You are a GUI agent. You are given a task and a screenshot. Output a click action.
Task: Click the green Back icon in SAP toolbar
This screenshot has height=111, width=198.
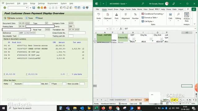tap(39, 8)
